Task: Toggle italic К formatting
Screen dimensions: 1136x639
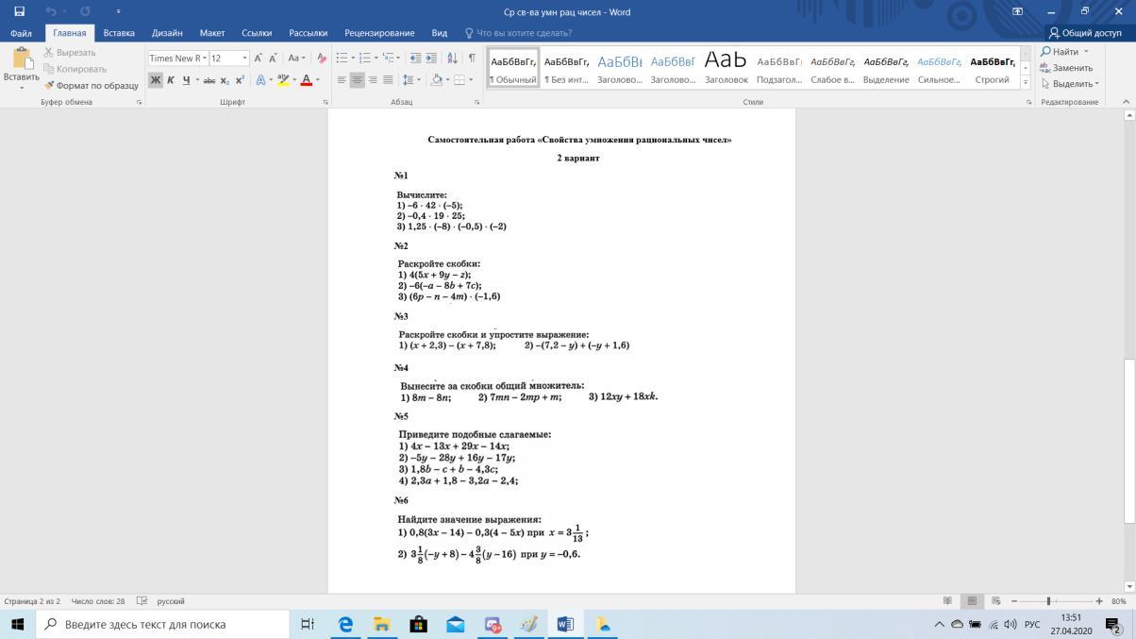Action: 171,80
